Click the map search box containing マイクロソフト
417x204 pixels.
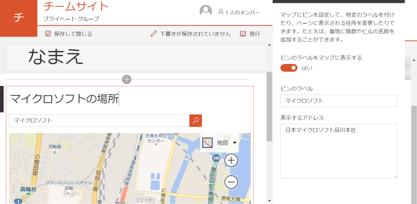click(x=99, y=121)
